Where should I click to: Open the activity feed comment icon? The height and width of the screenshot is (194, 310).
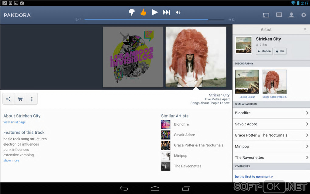[279, 15]
